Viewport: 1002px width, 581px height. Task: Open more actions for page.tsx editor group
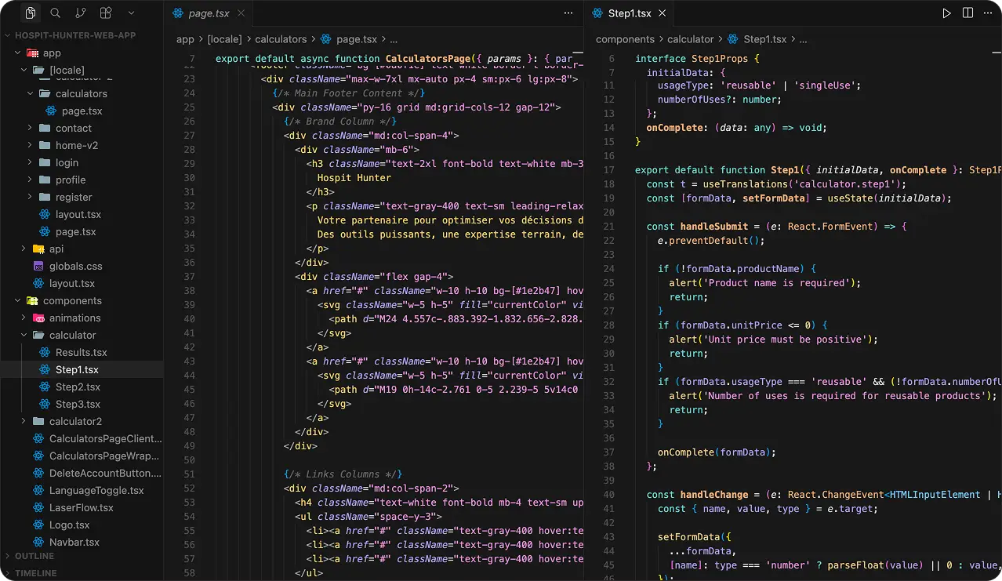[568, 13]
